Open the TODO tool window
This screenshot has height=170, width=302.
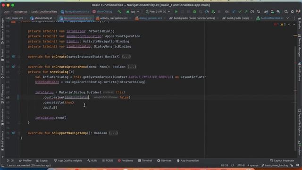tap(108, 161)
